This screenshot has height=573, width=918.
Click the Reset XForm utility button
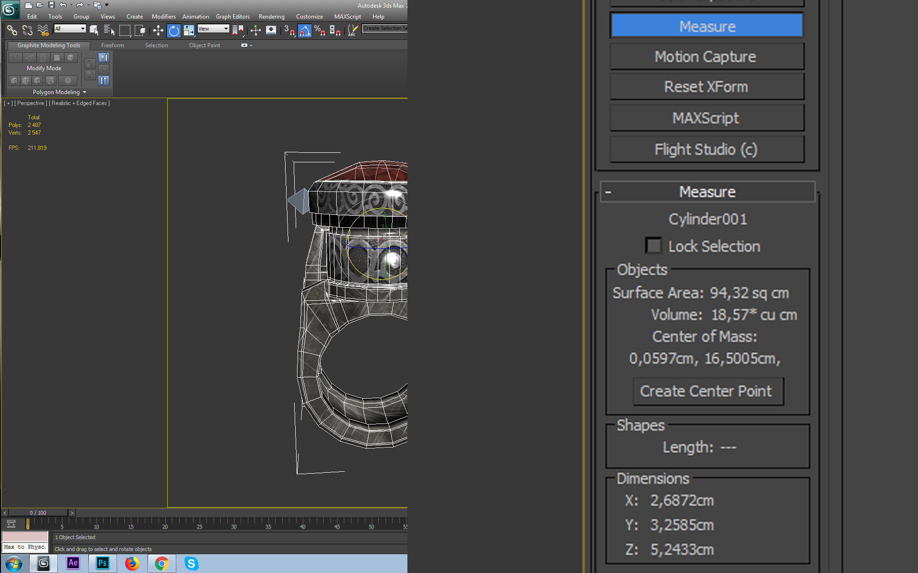(706, 87)
